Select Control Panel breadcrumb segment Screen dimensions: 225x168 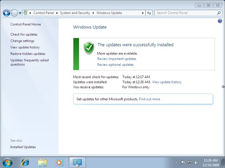pos(44,13)
